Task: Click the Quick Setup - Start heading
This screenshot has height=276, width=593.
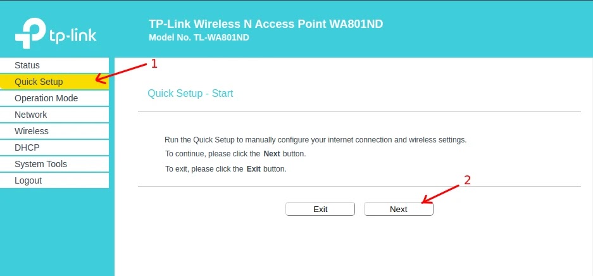Action: [190, 94]
